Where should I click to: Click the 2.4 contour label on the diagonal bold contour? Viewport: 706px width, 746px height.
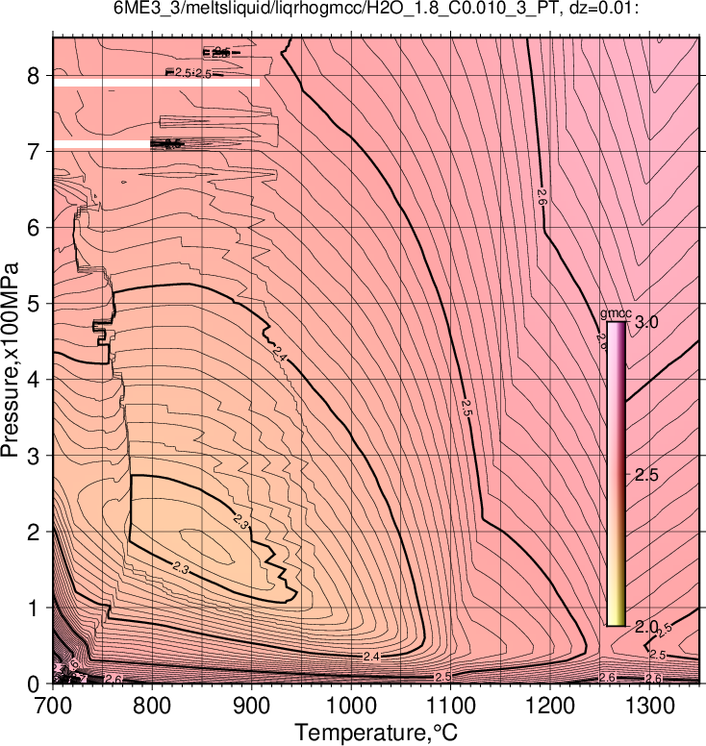pos(280,355)
